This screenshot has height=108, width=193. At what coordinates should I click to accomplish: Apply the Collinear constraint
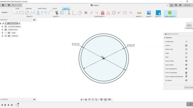click(x=119, y=13)
